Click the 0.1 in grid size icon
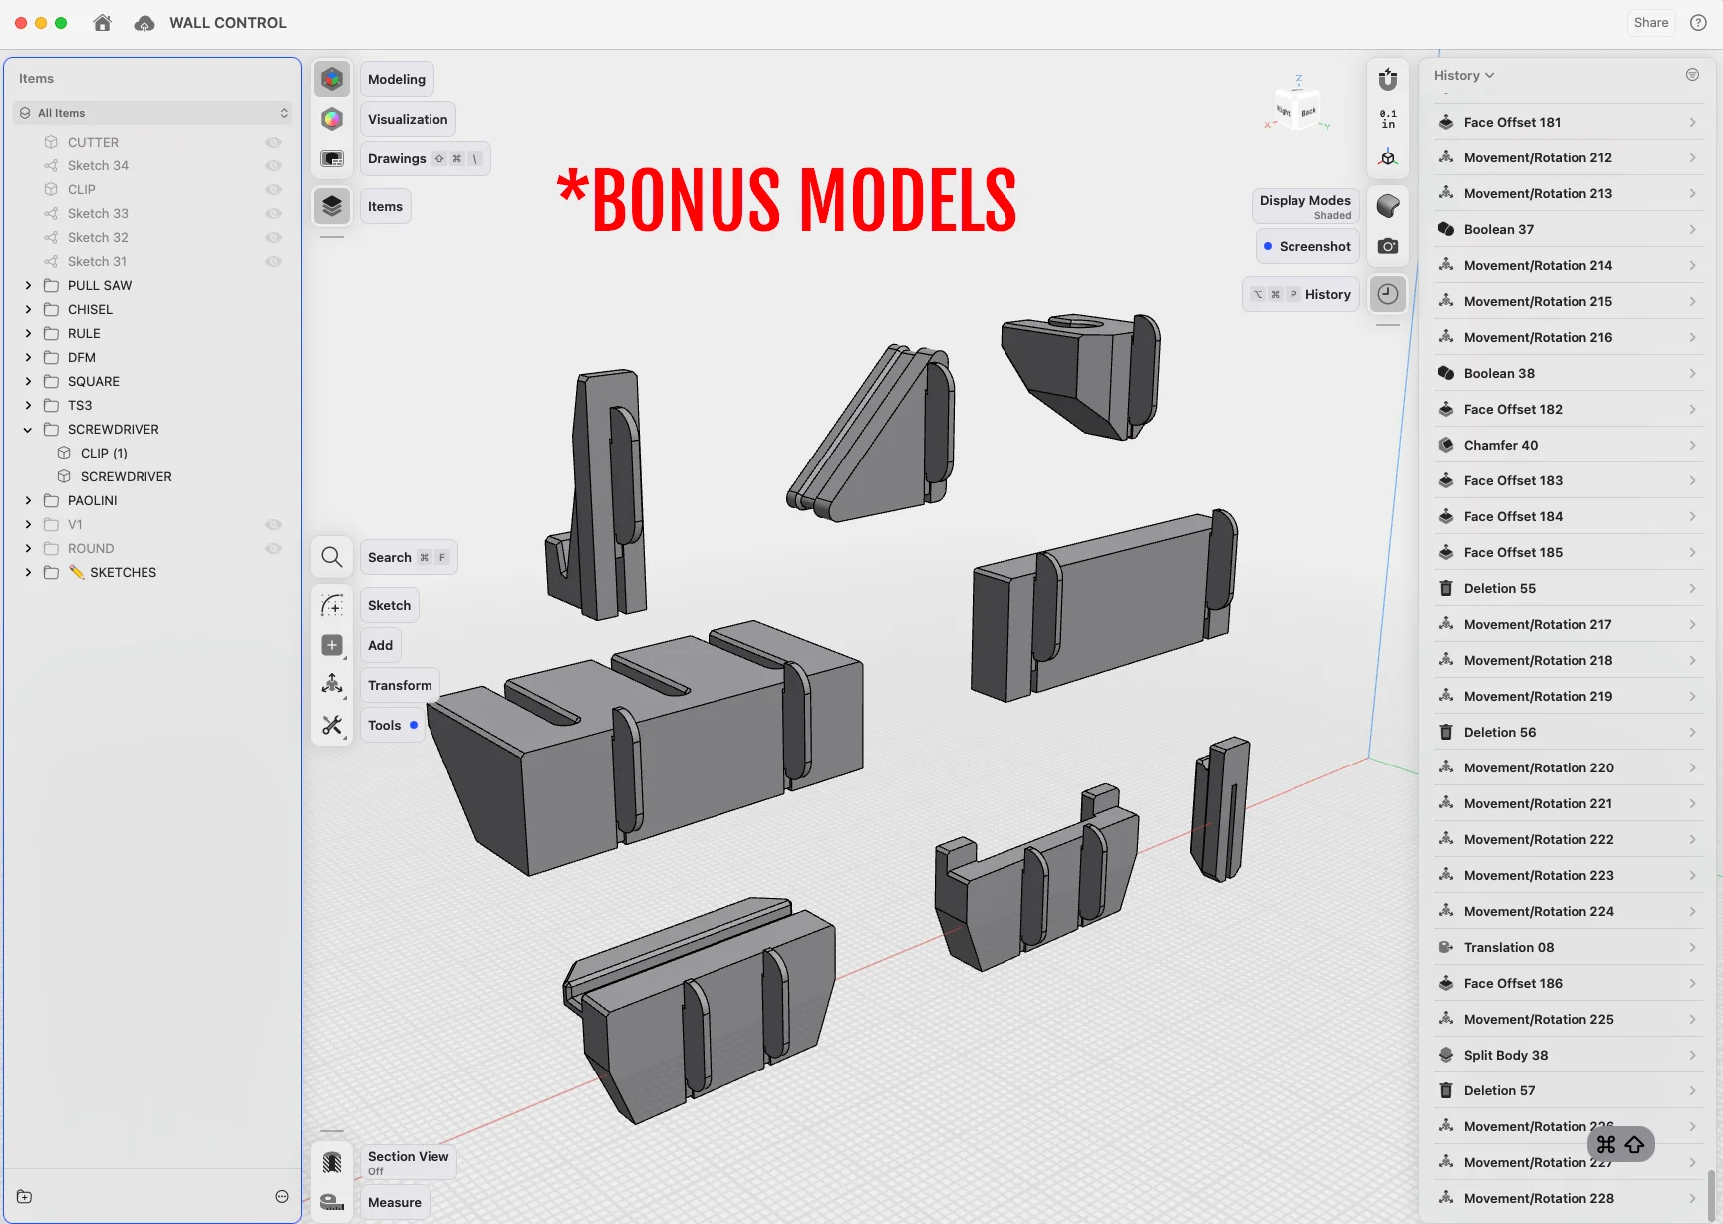 pyautogui.click(x=1388, y=119)
